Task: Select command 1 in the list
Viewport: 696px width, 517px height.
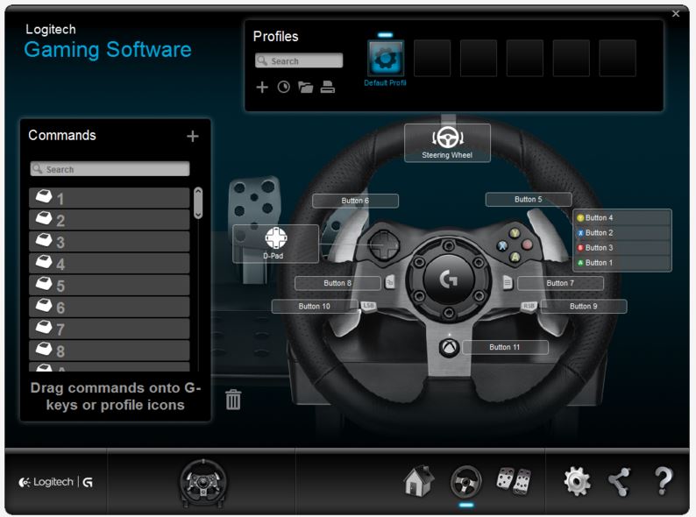Action: [x=110, y=198]
